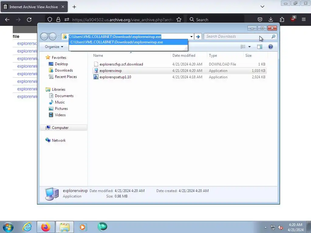Close the Internet Archive tab

coord(63,7)
